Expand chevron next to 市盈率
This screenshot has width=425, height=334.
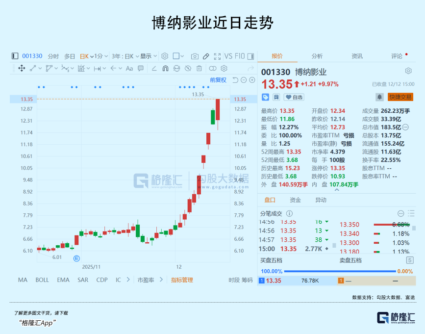tap(161, 280)
